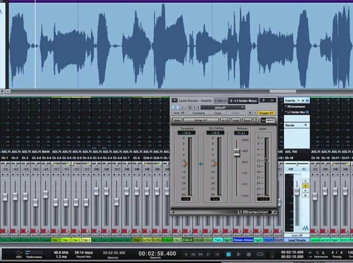Click the Out Ceiling value field
Screen dimensions: 353x263
215,133
